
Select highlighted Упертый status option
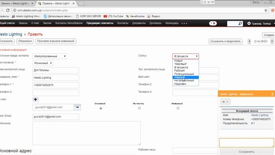(186, 77)
